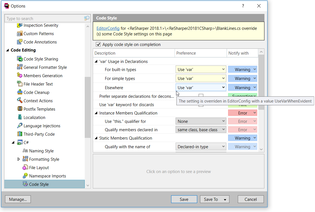The width and height of the screenshot is (315, 212).
Task: Click scroll down arrow of settings list
Action: [x=261, y=149]
